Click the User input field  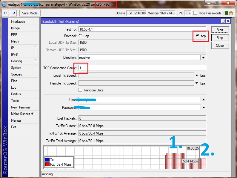coord(139,100)
